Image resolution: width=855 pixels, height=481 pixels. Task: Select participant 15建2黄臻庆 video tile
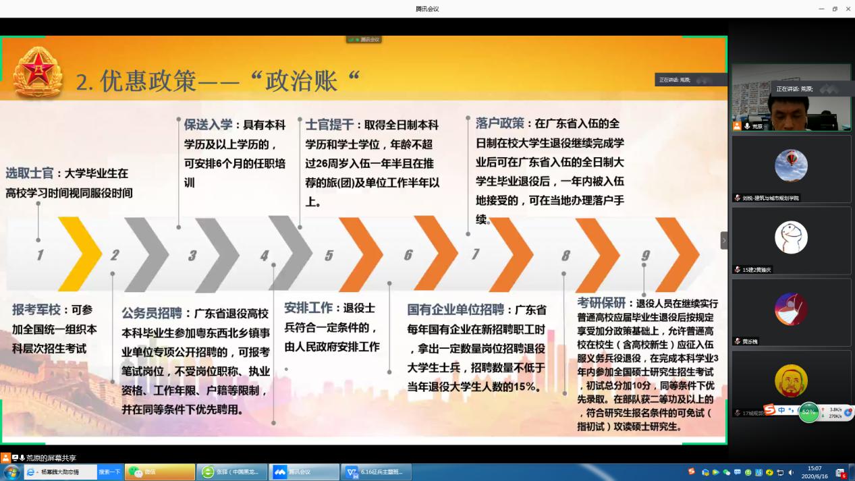(791, 239)
